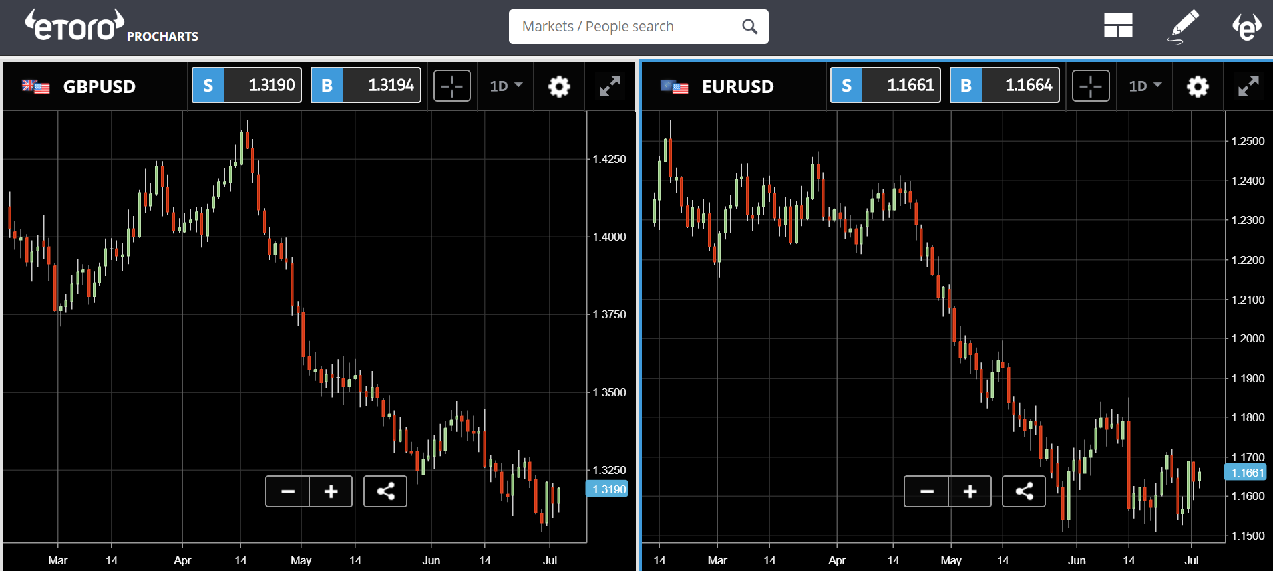Open EURUSD 1D timeframe dropdown
Screen dimensions: 1273x571
pyautogui.click(x=1145, y=86)
